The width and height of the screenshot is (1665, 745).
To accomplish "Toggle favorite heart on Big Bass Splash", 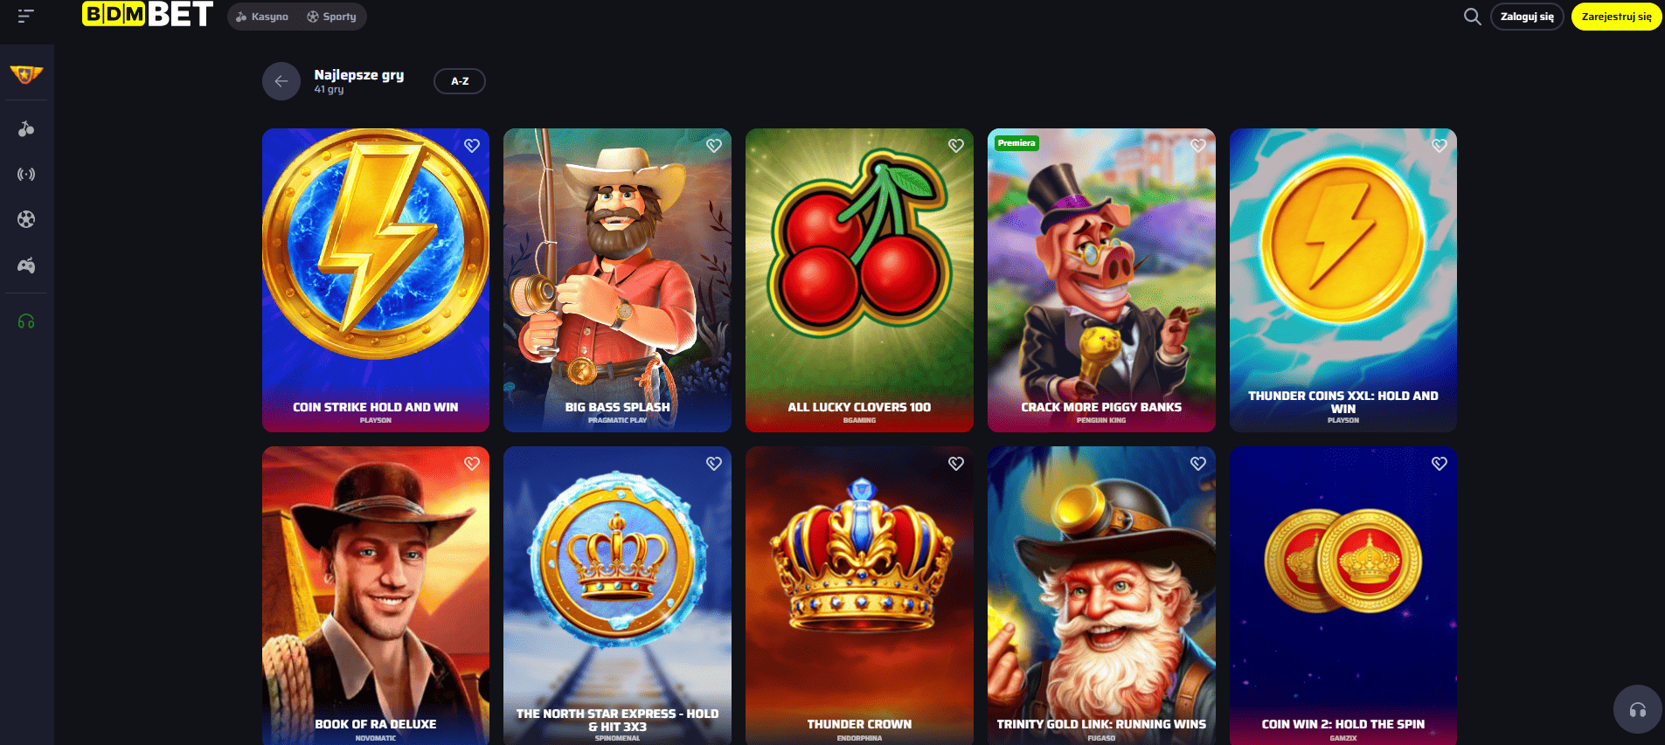I will tap(714, 146).
